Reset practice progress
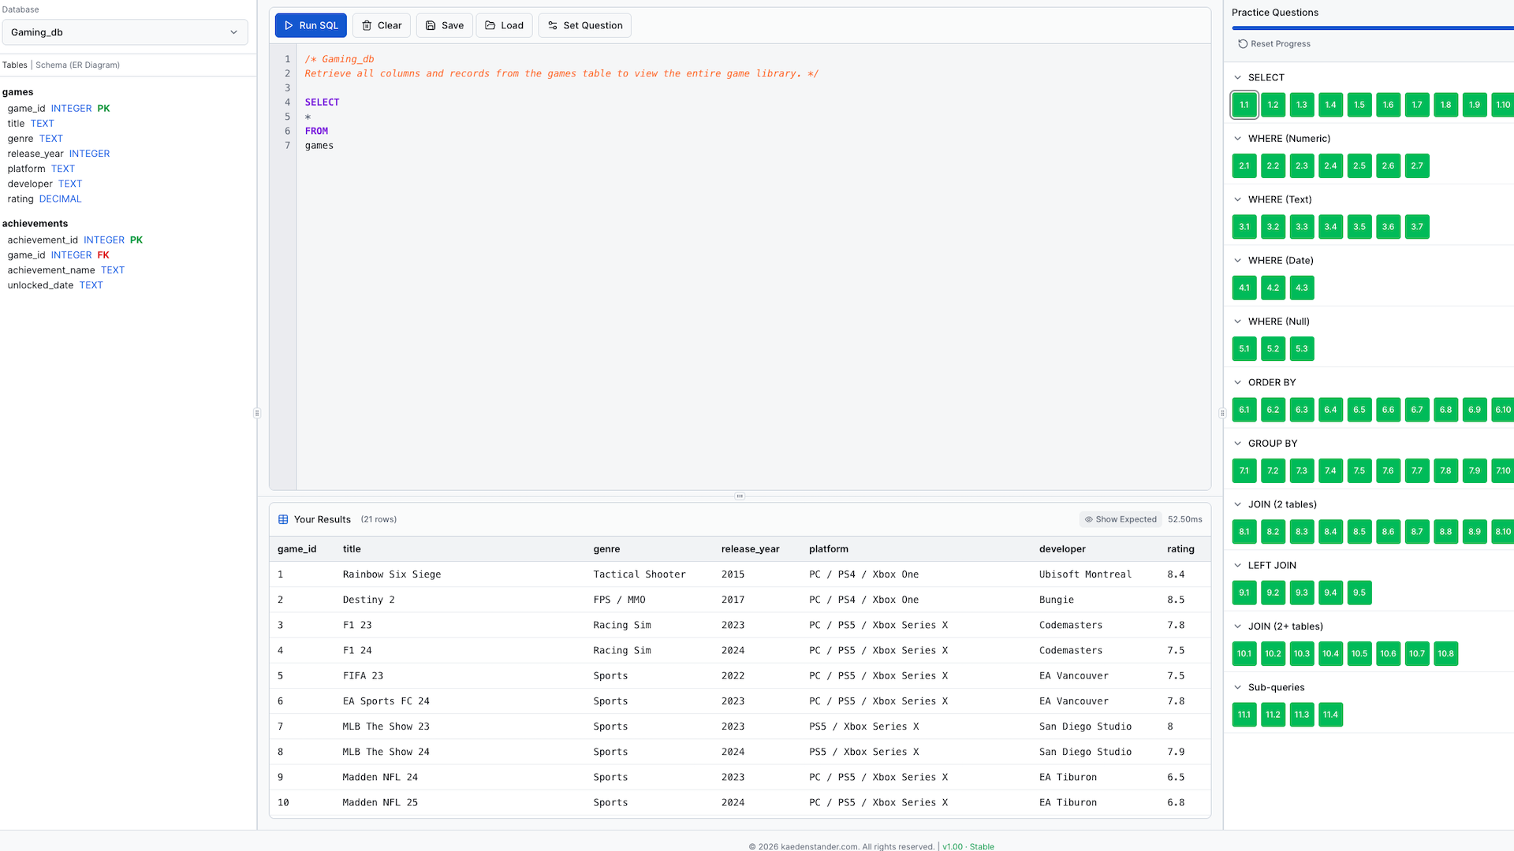The image size is (1514, 851). (x=1274, y=44)
